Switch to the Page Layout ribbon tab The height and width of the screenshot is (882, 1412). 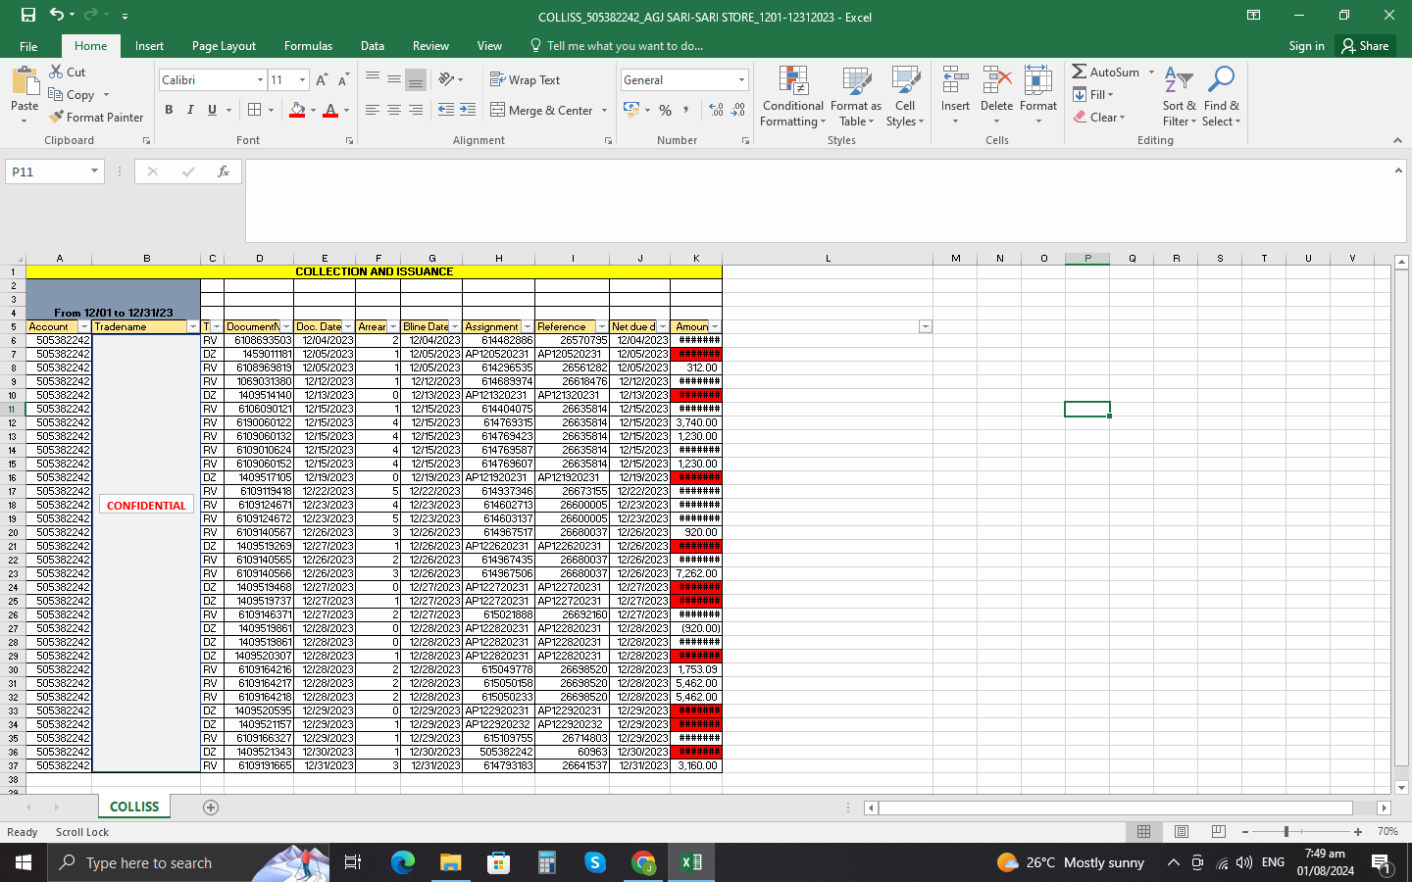coord(224,46)
